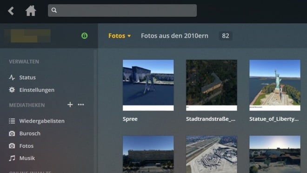Open the Burosch photo library
Screen dimensions: 307x173
(30, 133)
